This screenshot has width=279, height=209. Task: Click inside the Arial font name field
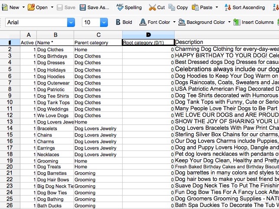click(x=36, y=23)
